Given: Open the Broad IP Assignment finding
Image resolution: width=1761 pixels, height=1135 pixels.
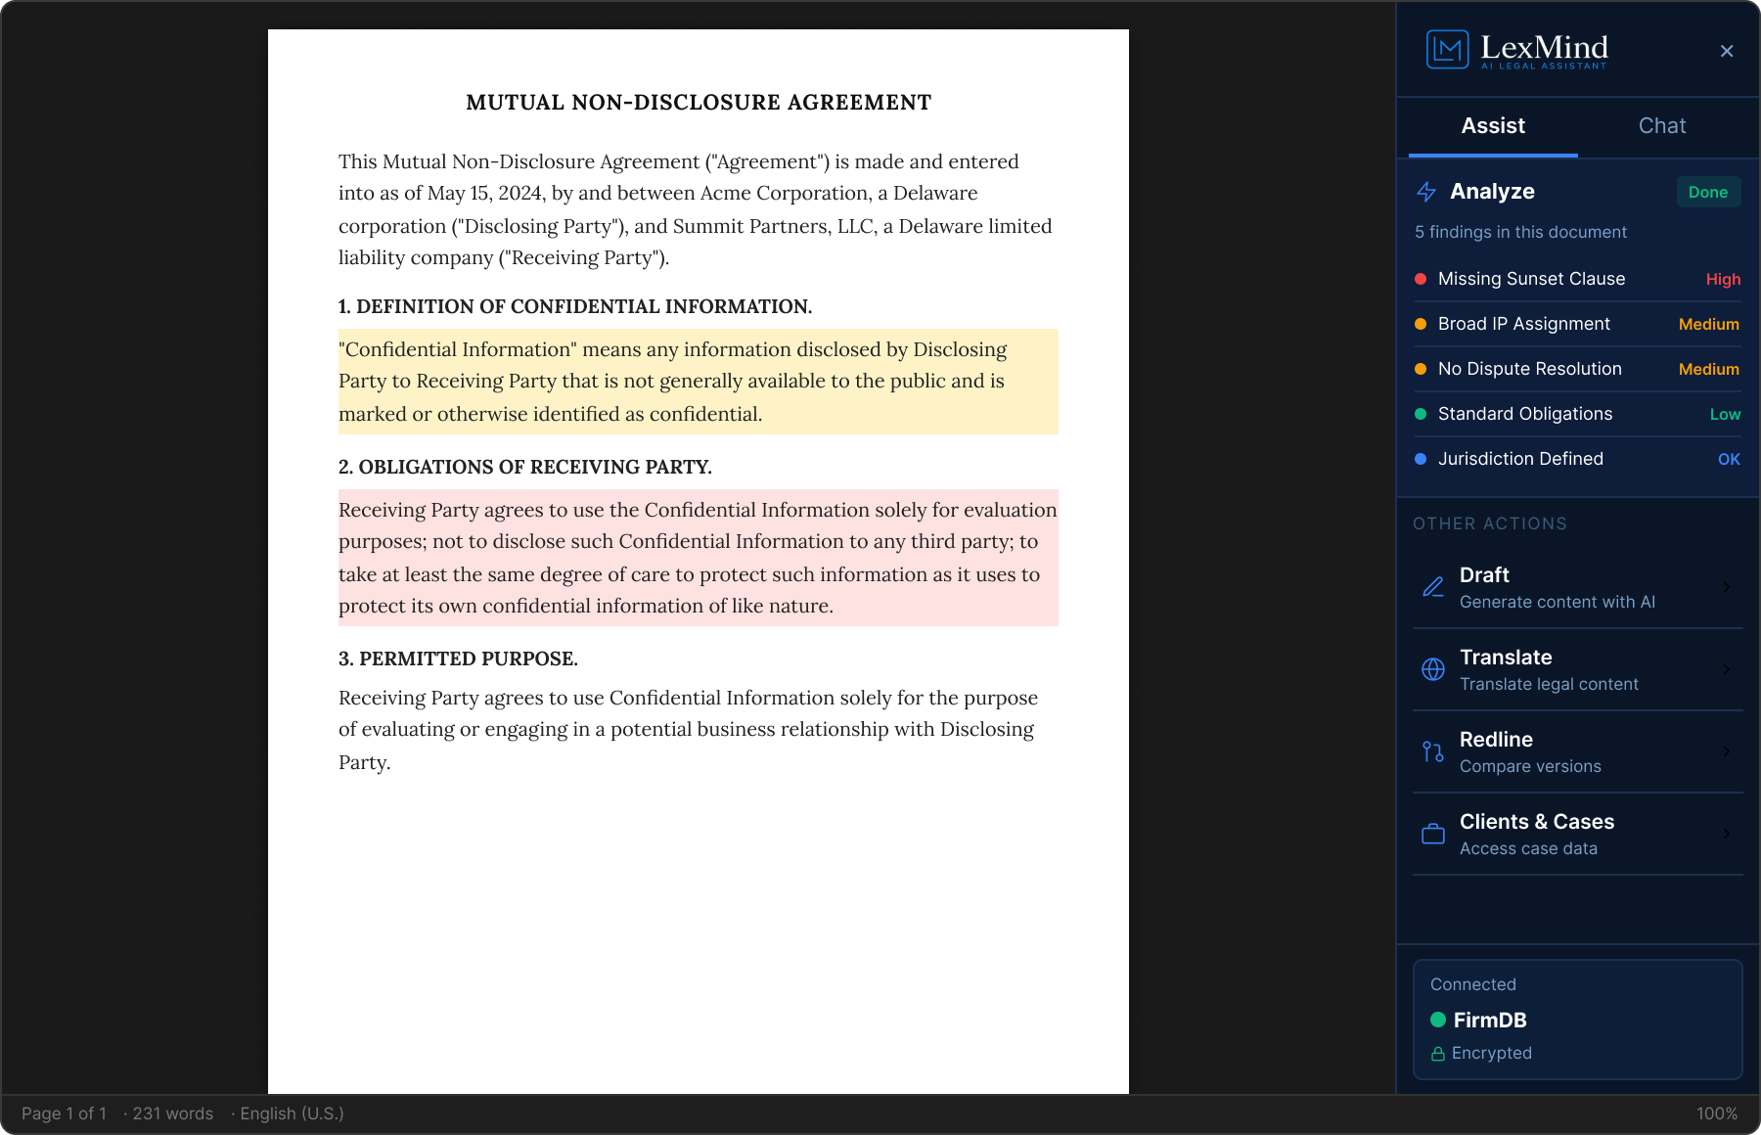Looking at the screenshot, I should [1578, 324].
